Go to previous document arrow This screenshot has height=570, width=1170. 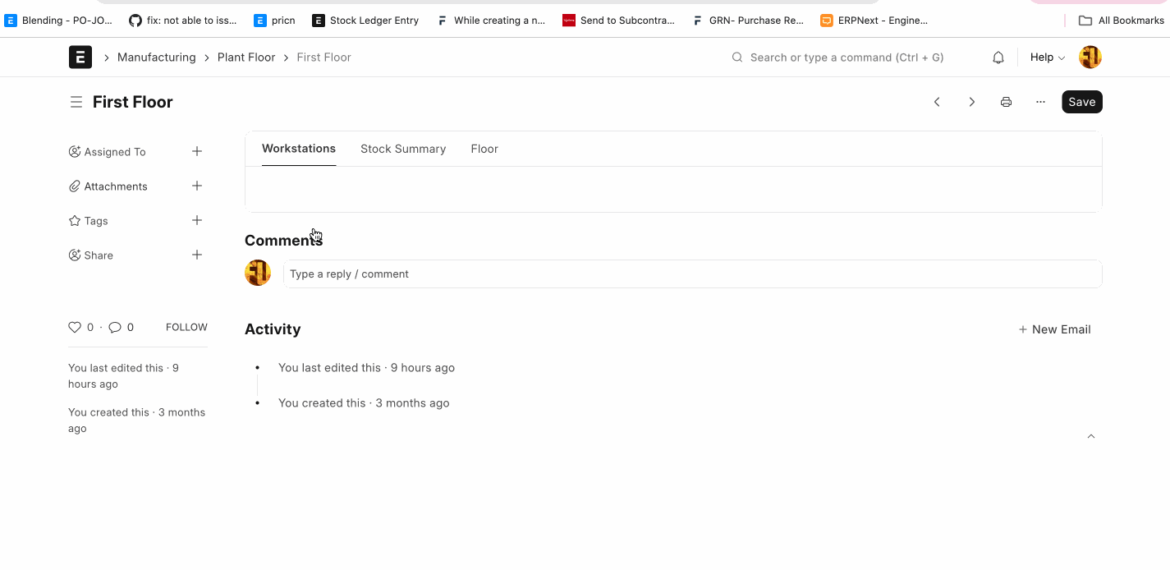pos(937,102)
